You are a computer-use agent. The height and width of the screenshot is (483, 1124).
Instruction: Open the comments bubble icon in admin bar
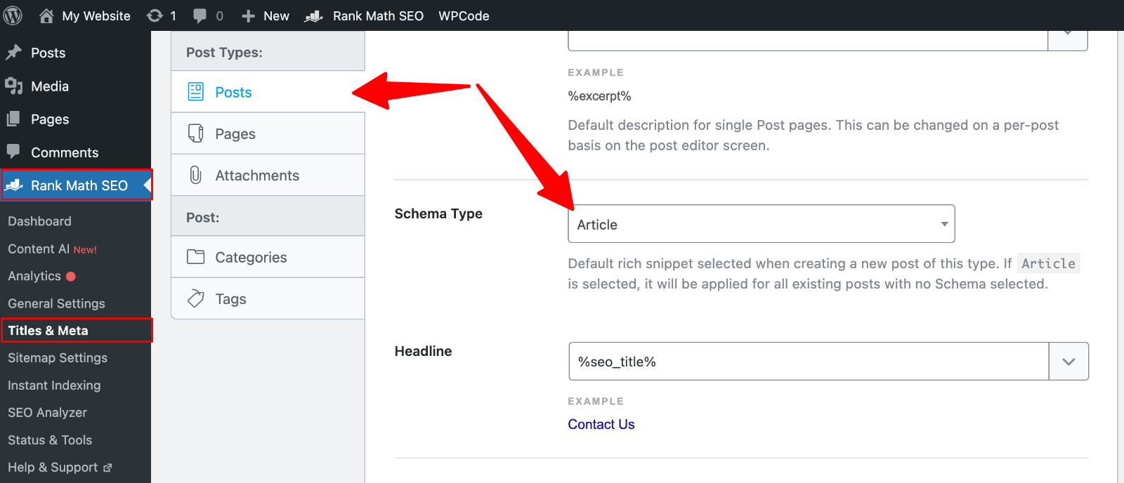tap(200, 15)
